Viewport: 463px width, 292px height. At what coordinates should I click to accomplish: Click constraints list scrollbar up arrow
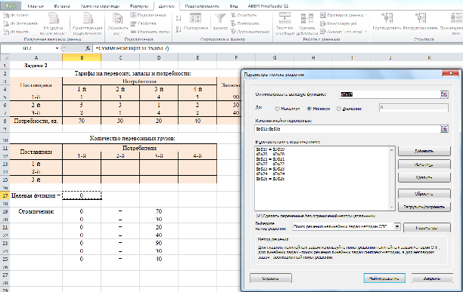[392, 150]
